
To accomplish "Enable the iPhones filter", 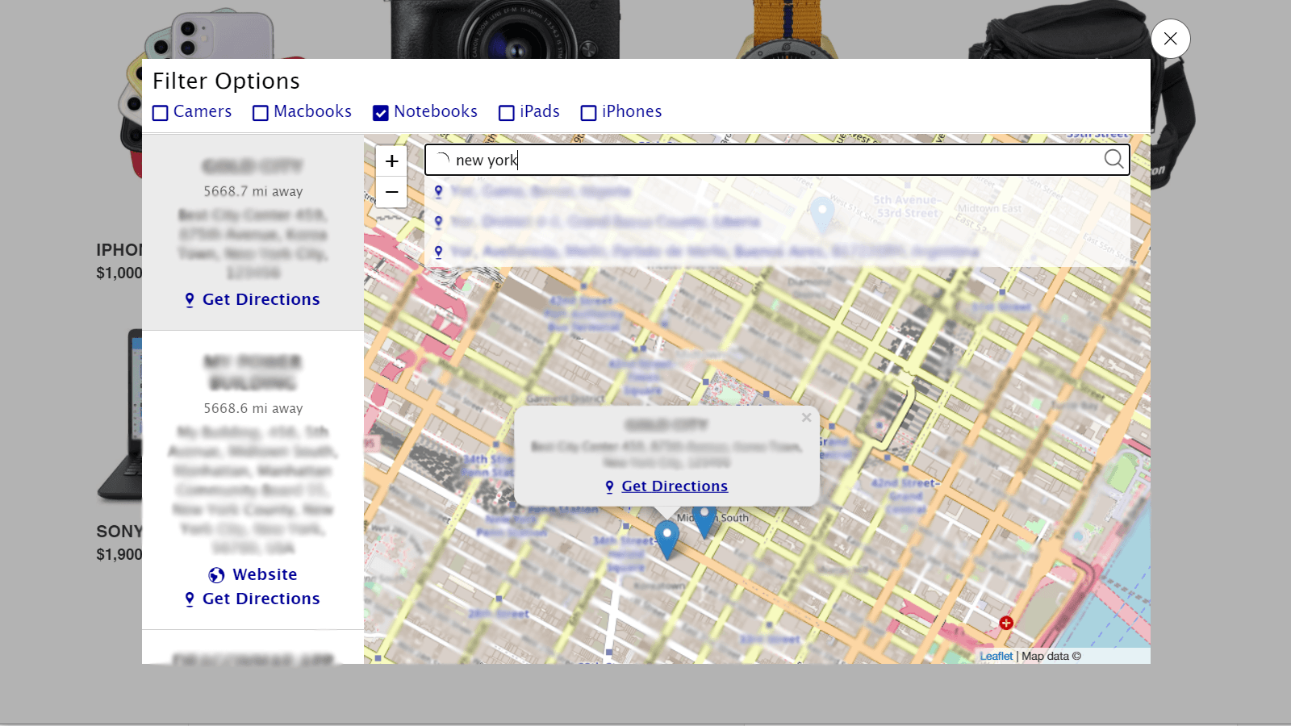I will click(588, 112).
